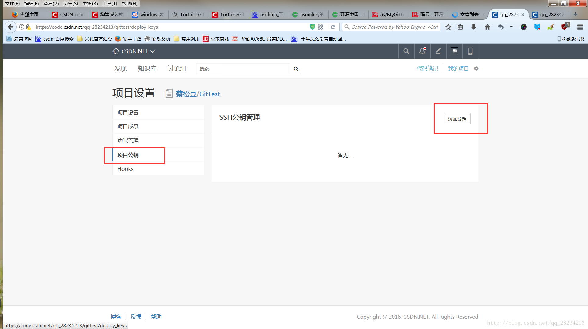Image resolution: width=588 pixels, height=329 pixels.
Task: Select Hooks in the sidebar
Action: point(158,169)
